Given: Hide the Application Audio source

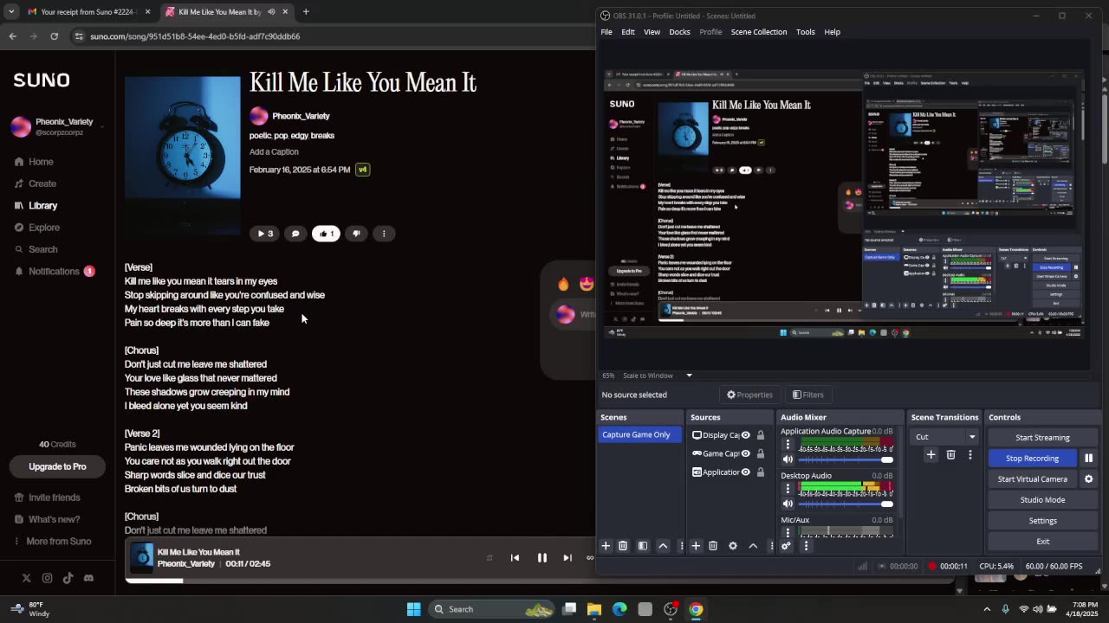Looking at the screenshot, I should [745, 472].
